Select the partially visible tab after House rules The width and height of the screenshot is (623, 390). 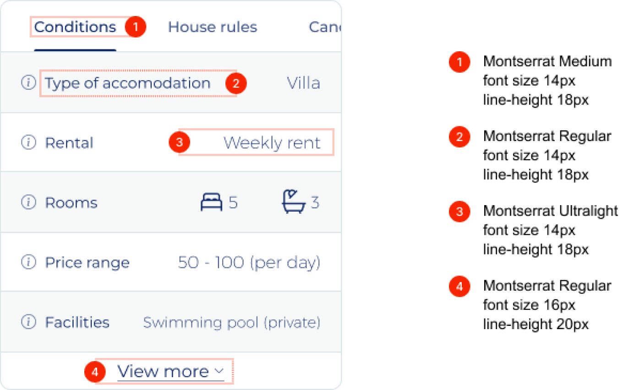click(325, 27)
